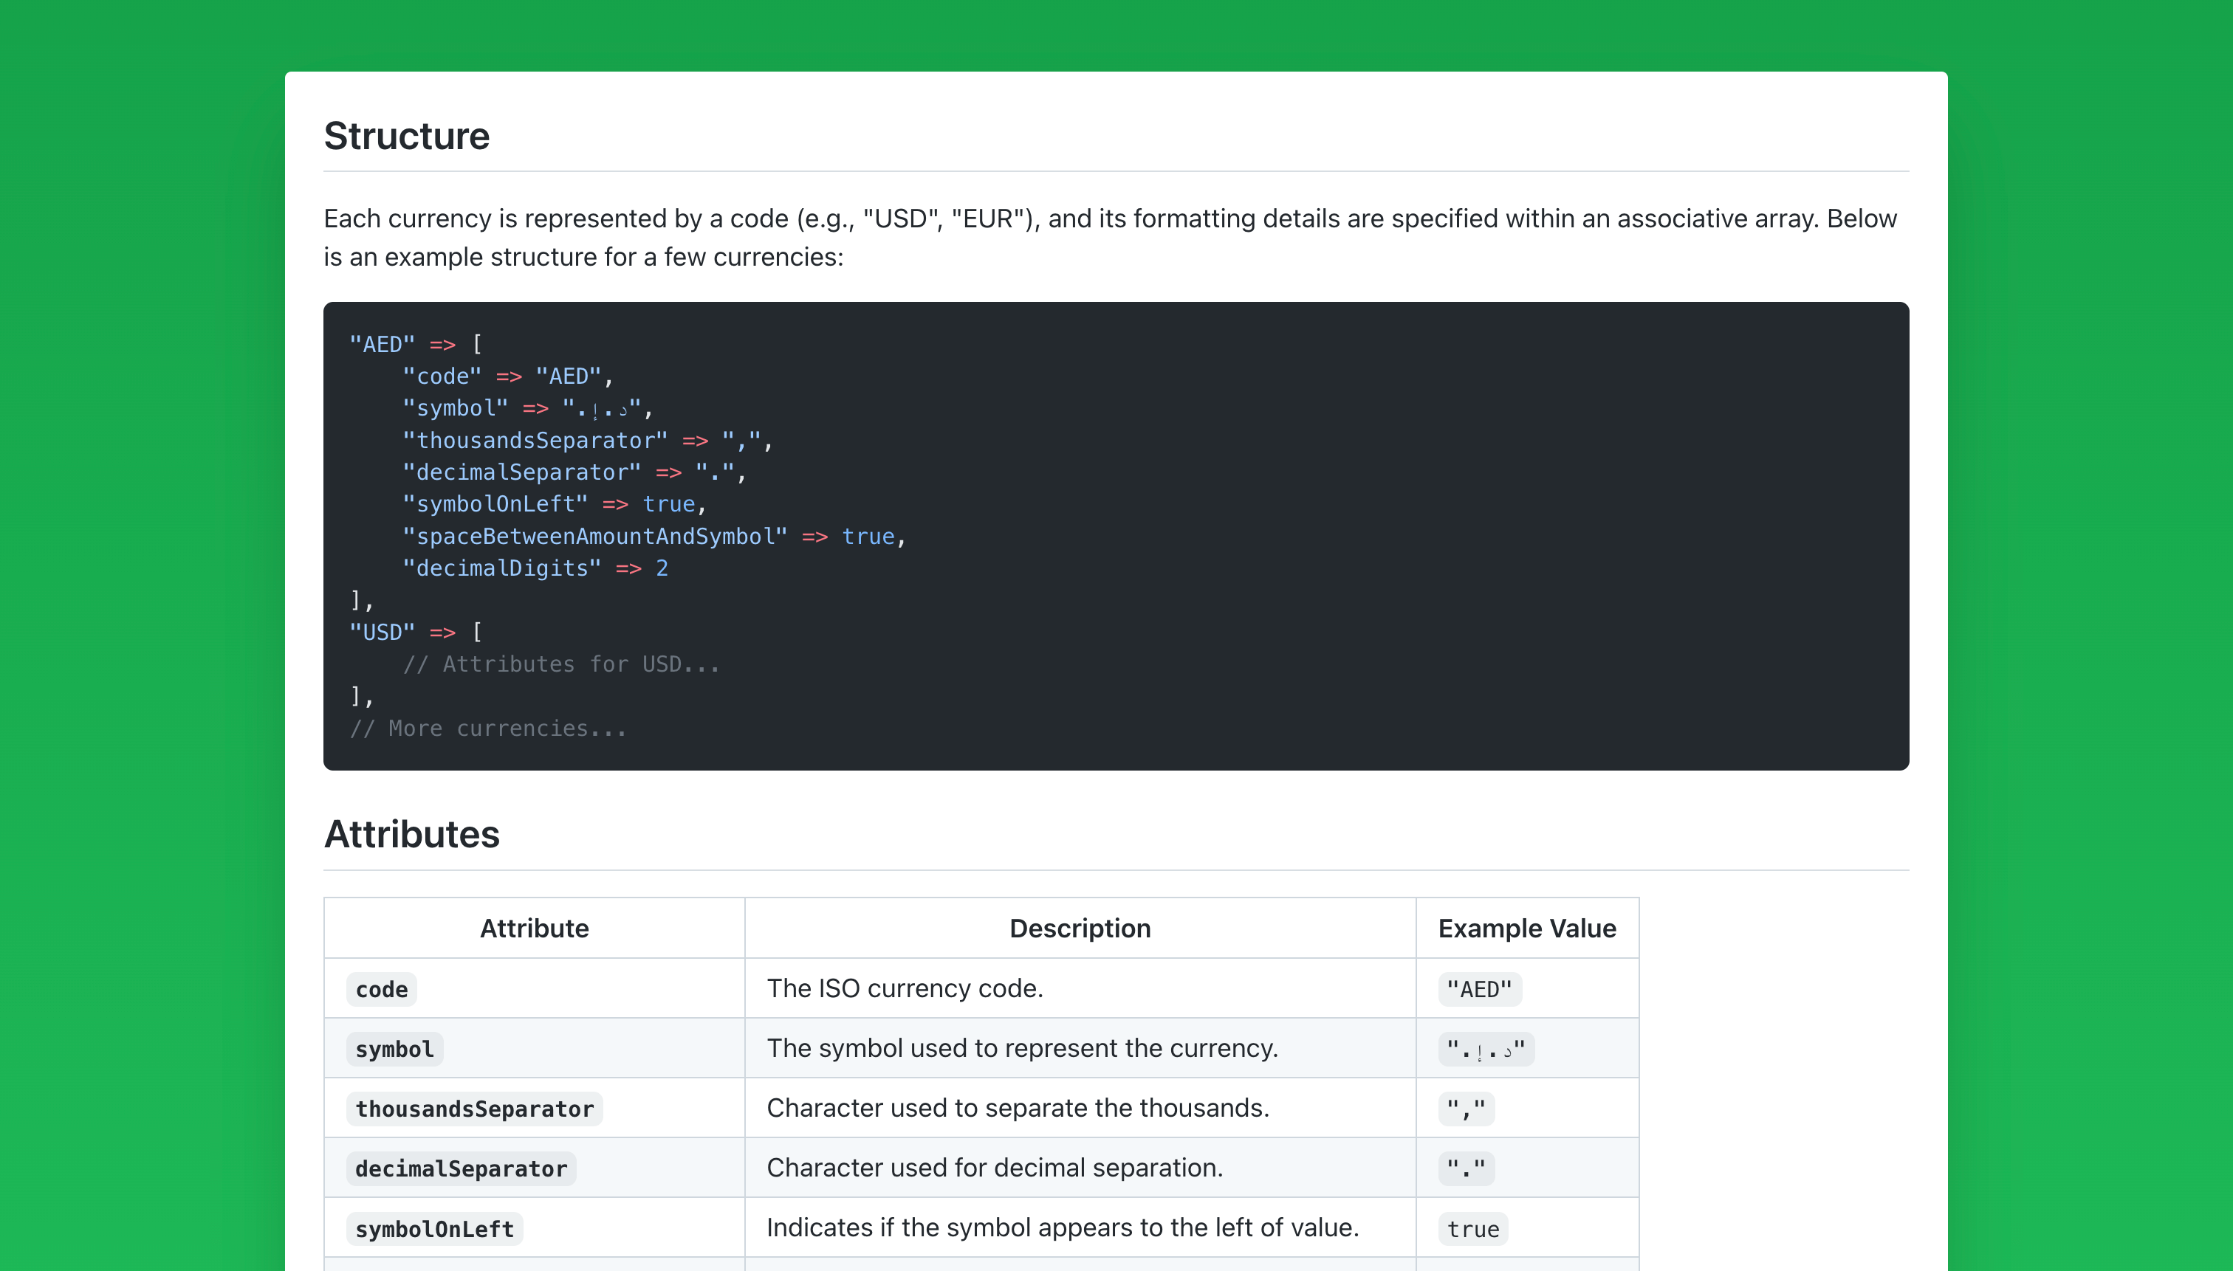
Task: Click the Description column header
Action: point(1080,928)
